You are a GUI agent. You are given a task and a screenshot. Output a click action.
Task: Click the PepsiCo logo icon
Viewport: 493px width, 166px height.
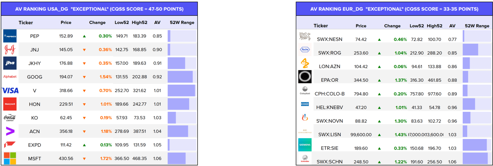click(x=10, y=36)
